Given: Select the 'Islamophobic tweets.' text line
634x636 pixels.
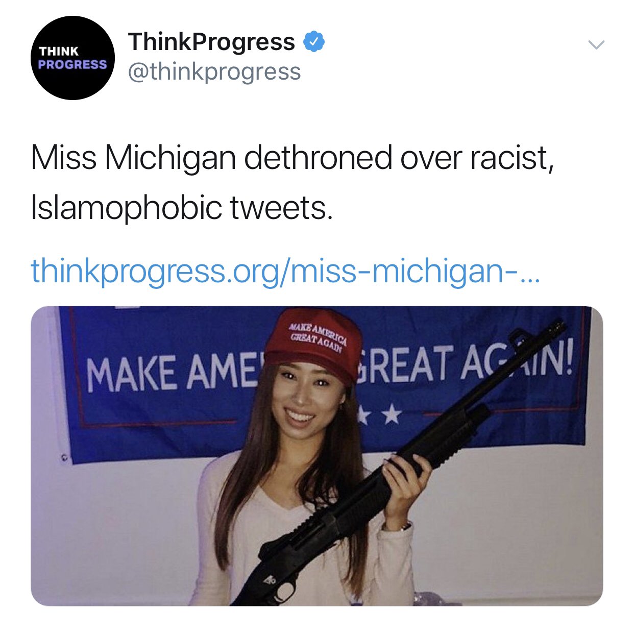Looking at the screenshot, I should (182, 208).
